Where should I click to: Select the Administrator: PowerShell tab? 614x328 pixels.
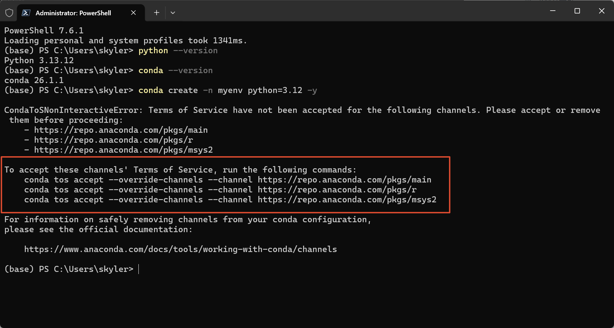[x=73, y=13]
